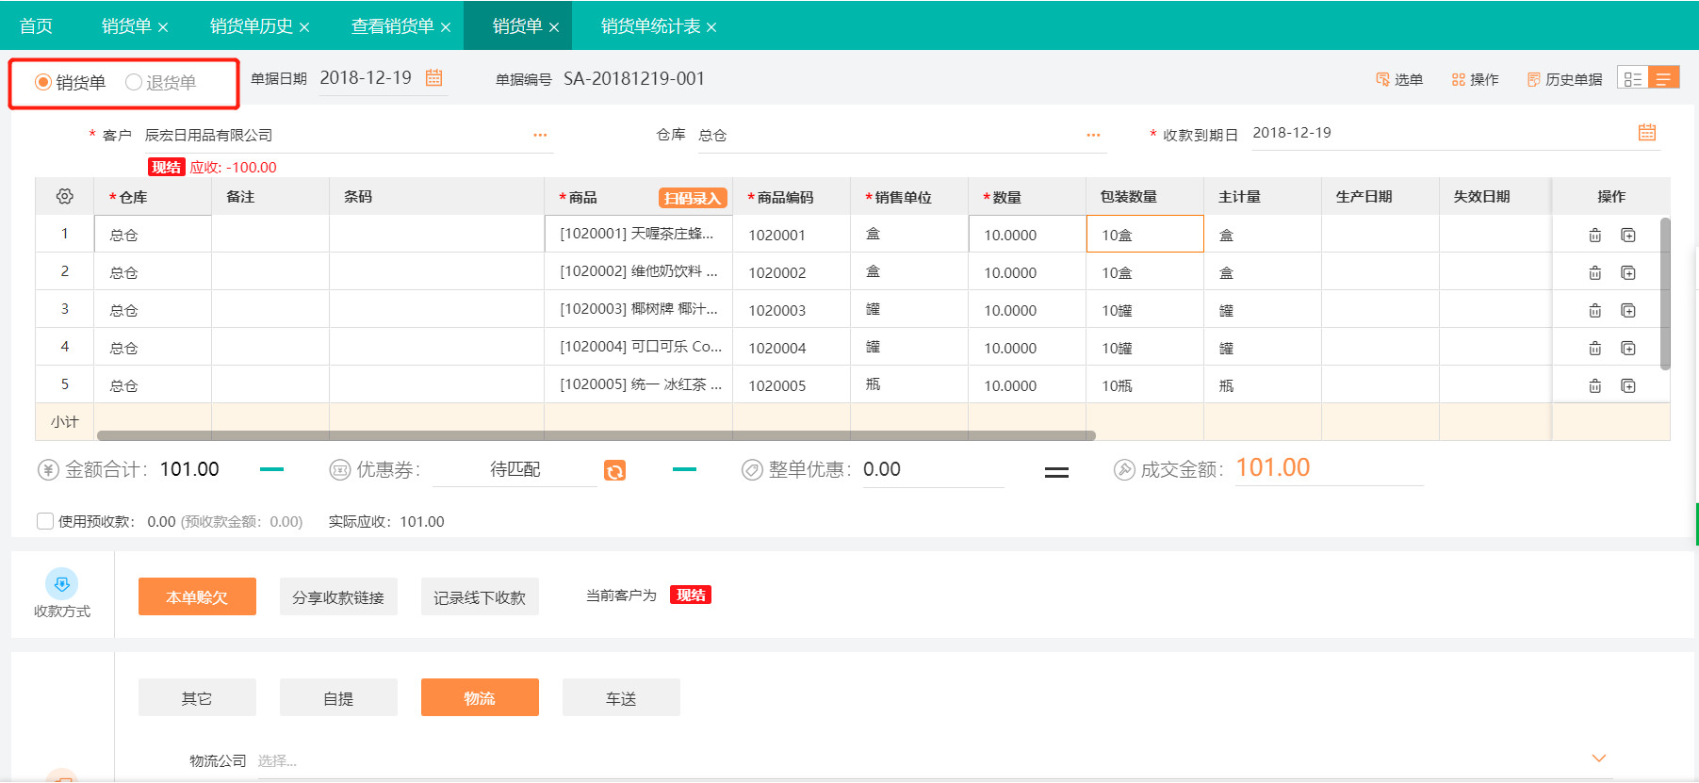The image size is (1699, 783).
Task: Go to the 首页 tab
Action: tap(36, 26)
